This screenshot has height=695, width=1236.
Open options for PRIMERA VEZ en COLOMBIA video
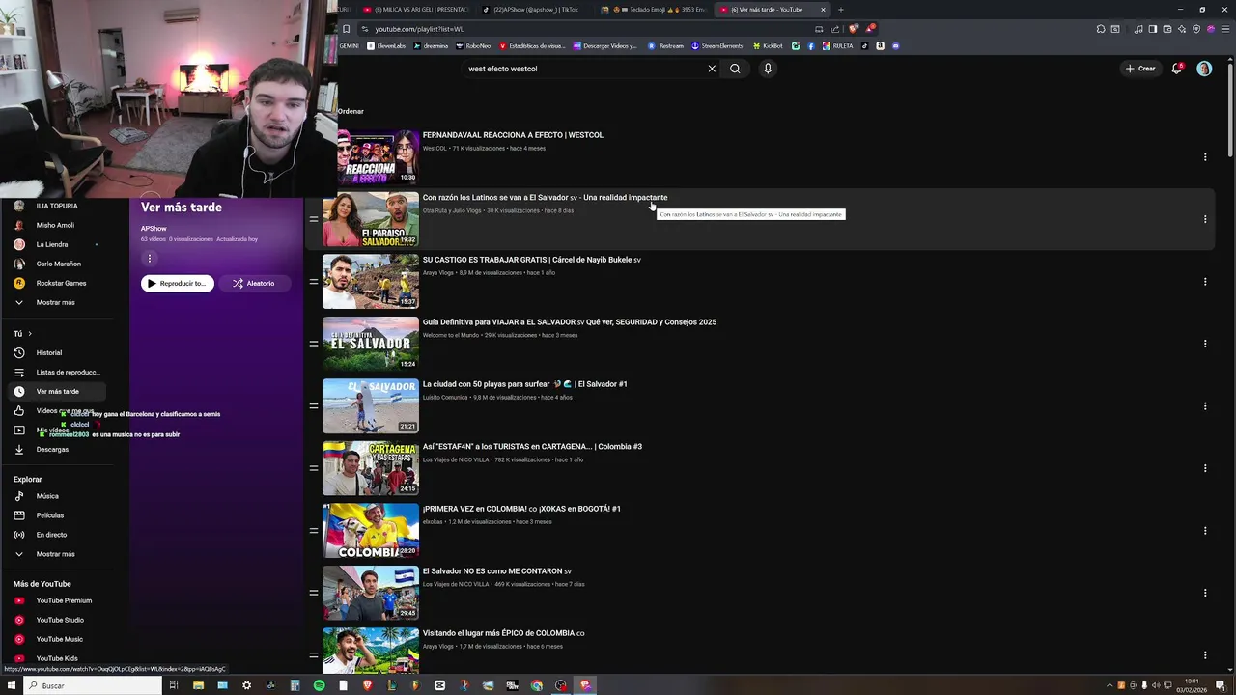point(1205,531)
